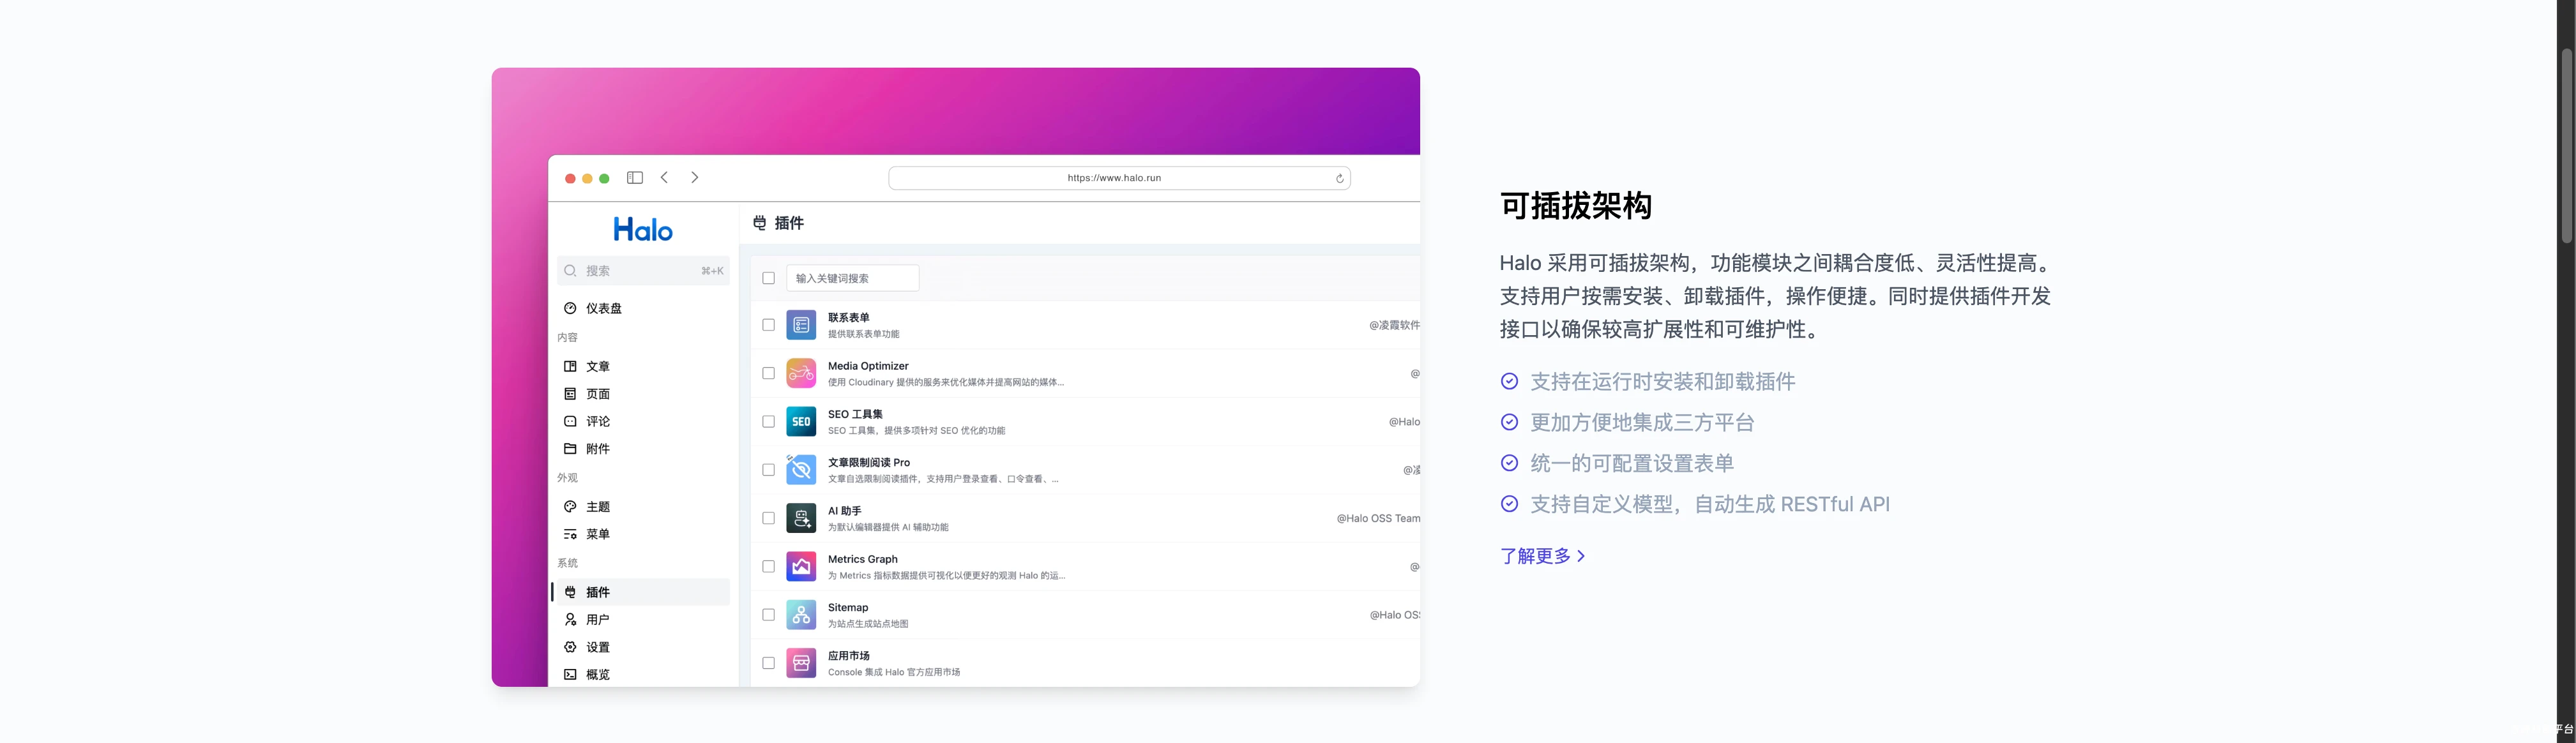2576x743 pixels.
Task: Click the 输入关键词搜索 keyword search field
Action: (x=853, y=278)
